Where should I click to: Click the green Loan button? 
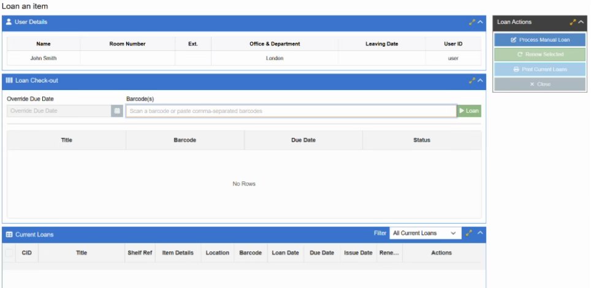pyautogui.click(x=469, y=111)
